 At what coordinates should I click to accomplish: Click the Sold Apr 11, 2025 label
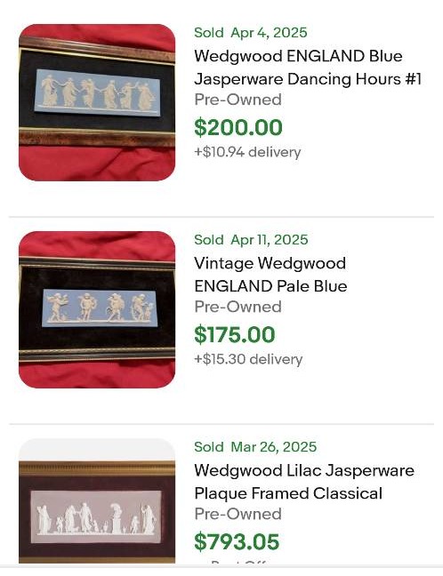(x=251, y=240)
